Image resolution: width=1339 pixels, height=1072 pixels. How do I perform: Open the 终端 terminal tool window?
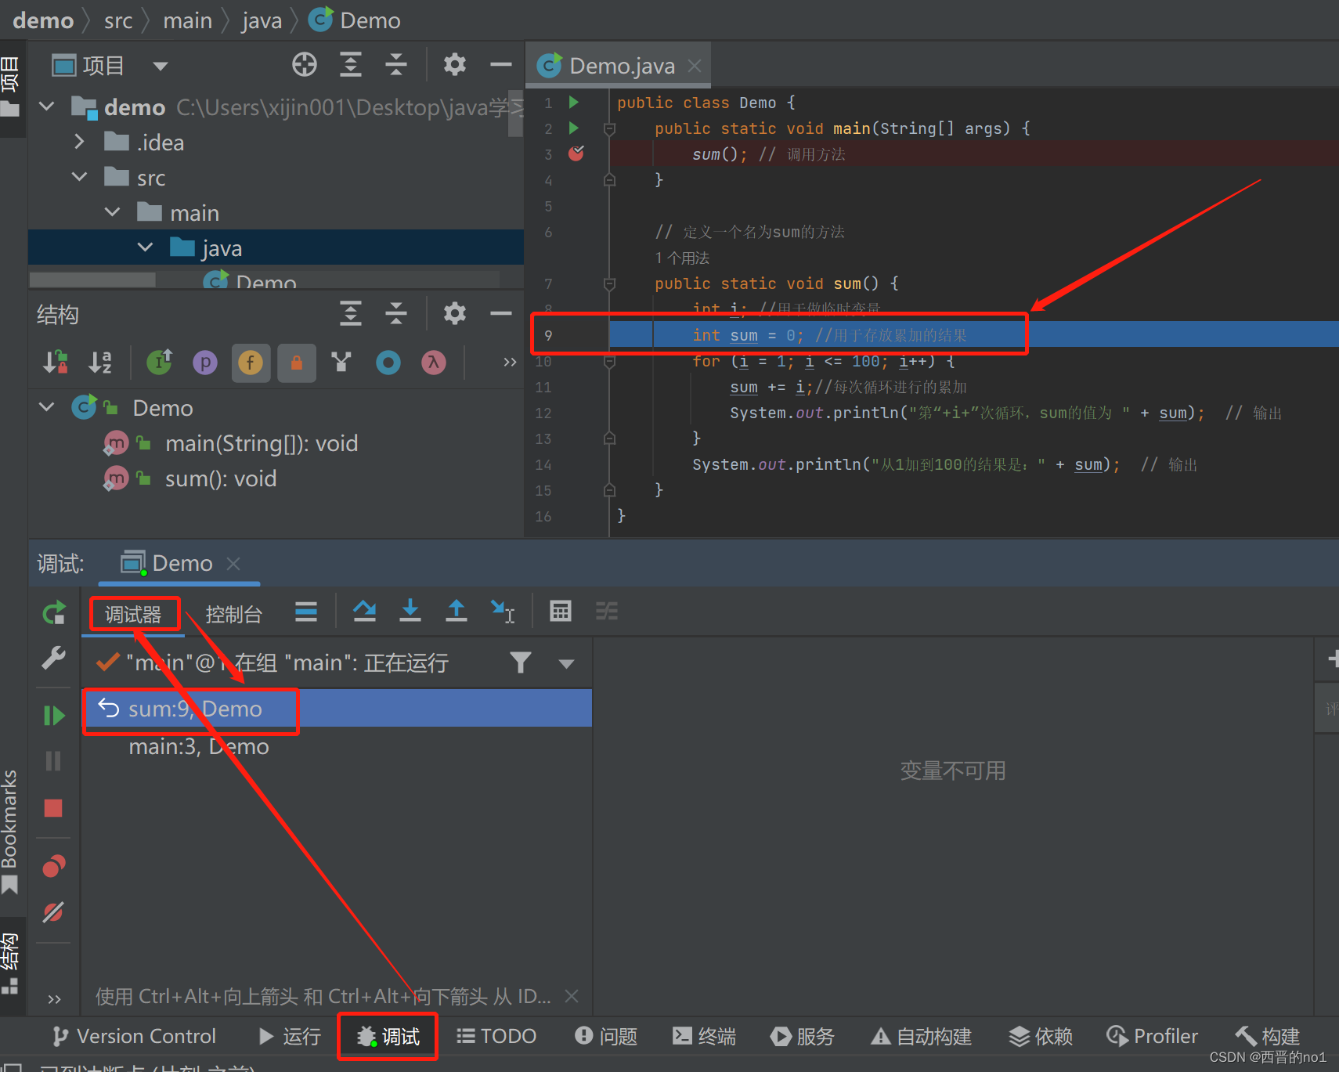[x=705, y=1036]
